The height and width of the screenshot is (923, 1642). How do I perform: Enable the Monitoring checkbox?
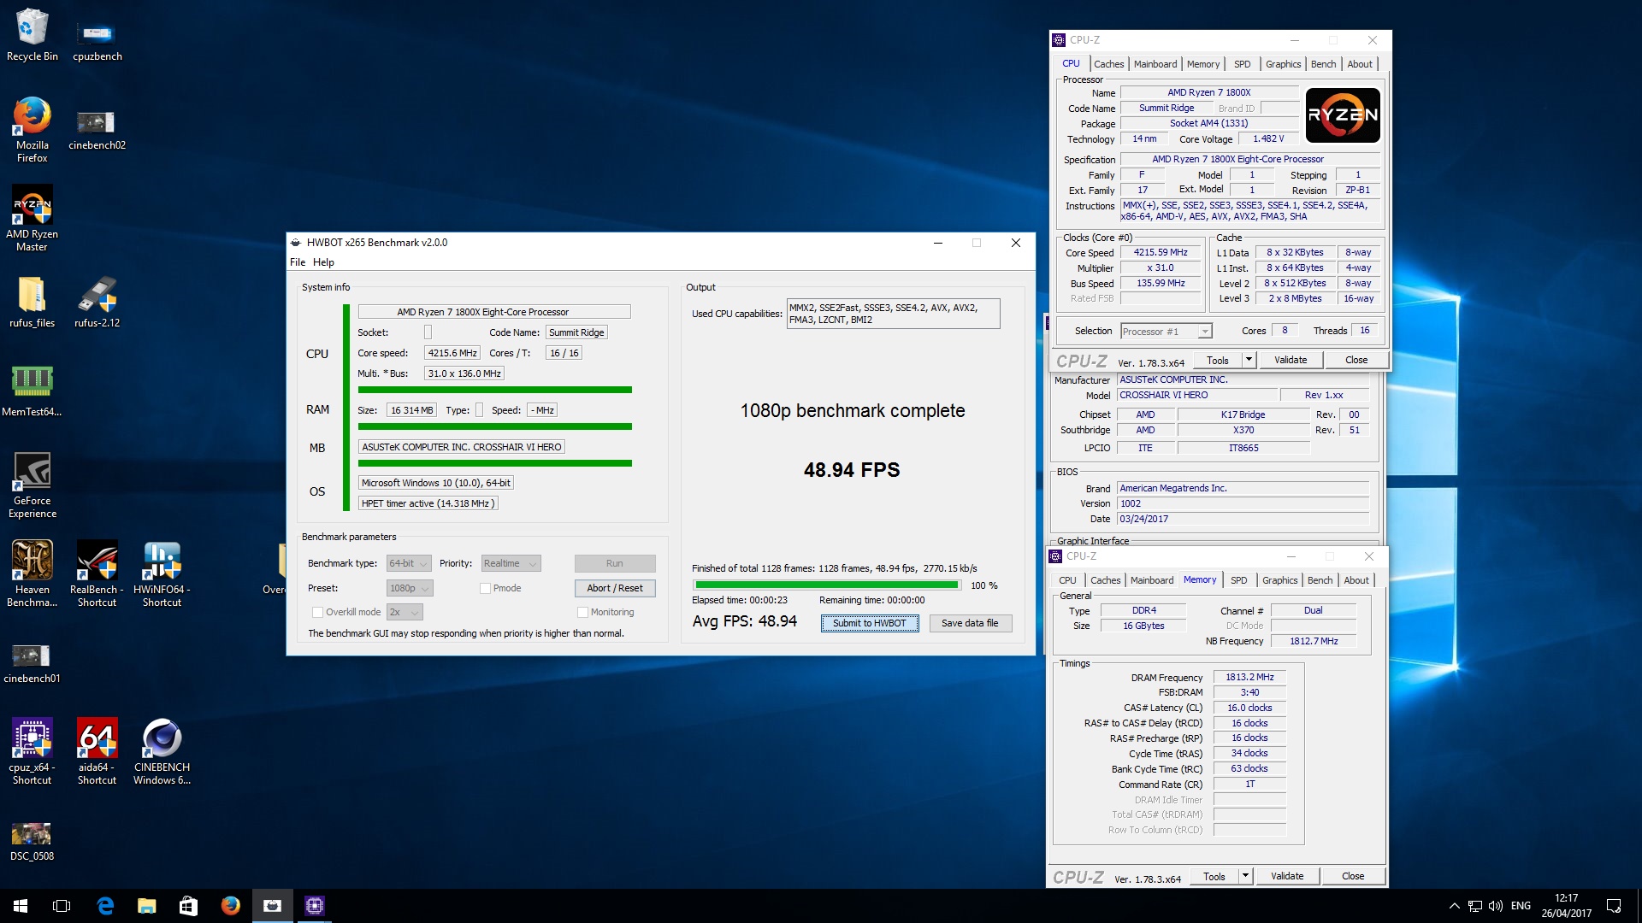tap(582, 612)
